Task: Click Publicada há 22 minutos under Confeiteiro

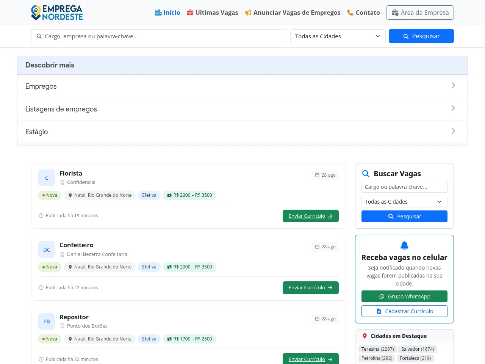Action: 72,288
